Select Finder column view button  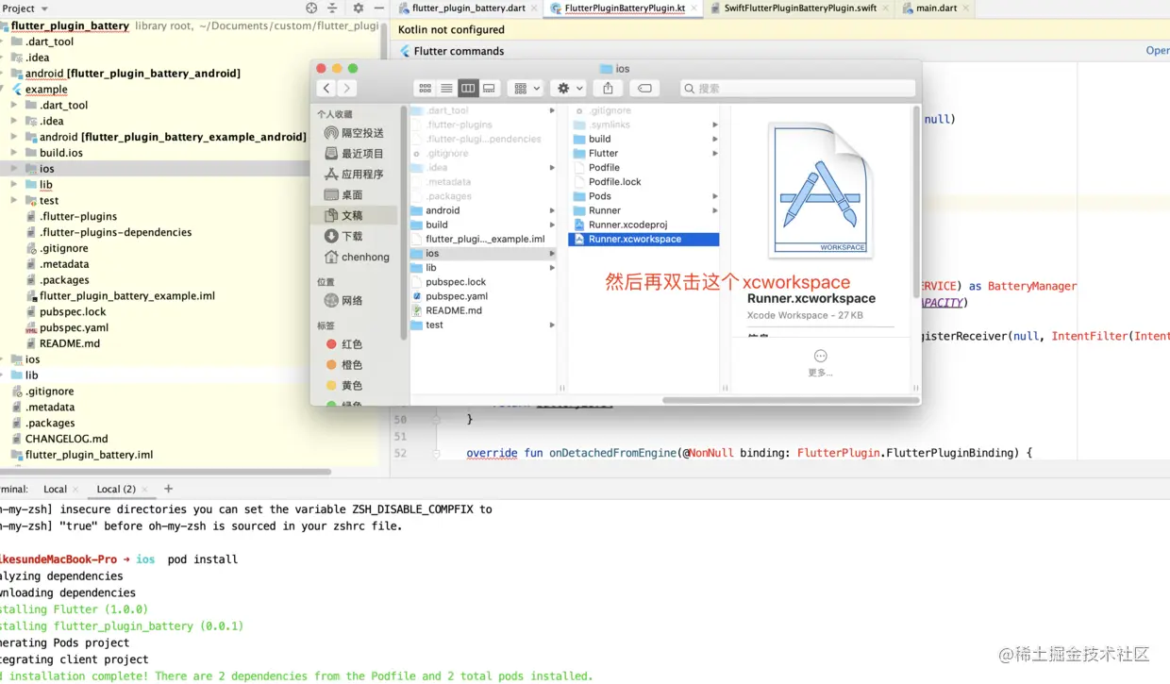[x=468, y=88]
